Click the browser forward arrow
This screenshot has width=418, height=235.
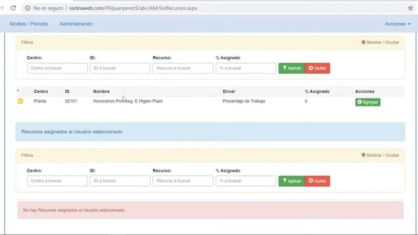2,8
